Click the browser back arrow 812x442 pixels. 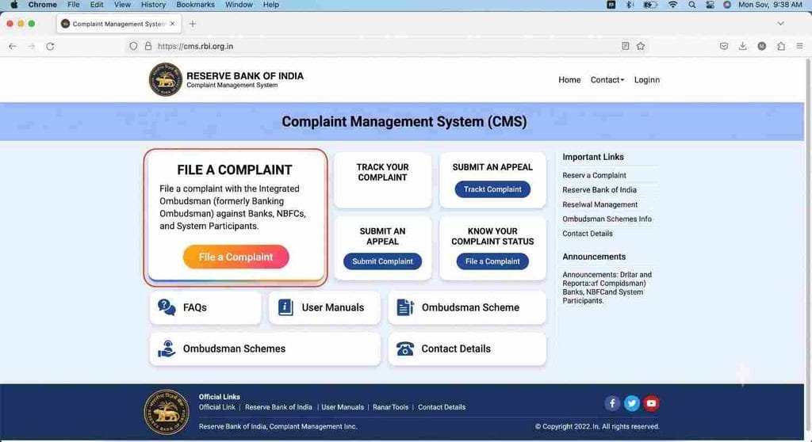(x=13, y=46)
